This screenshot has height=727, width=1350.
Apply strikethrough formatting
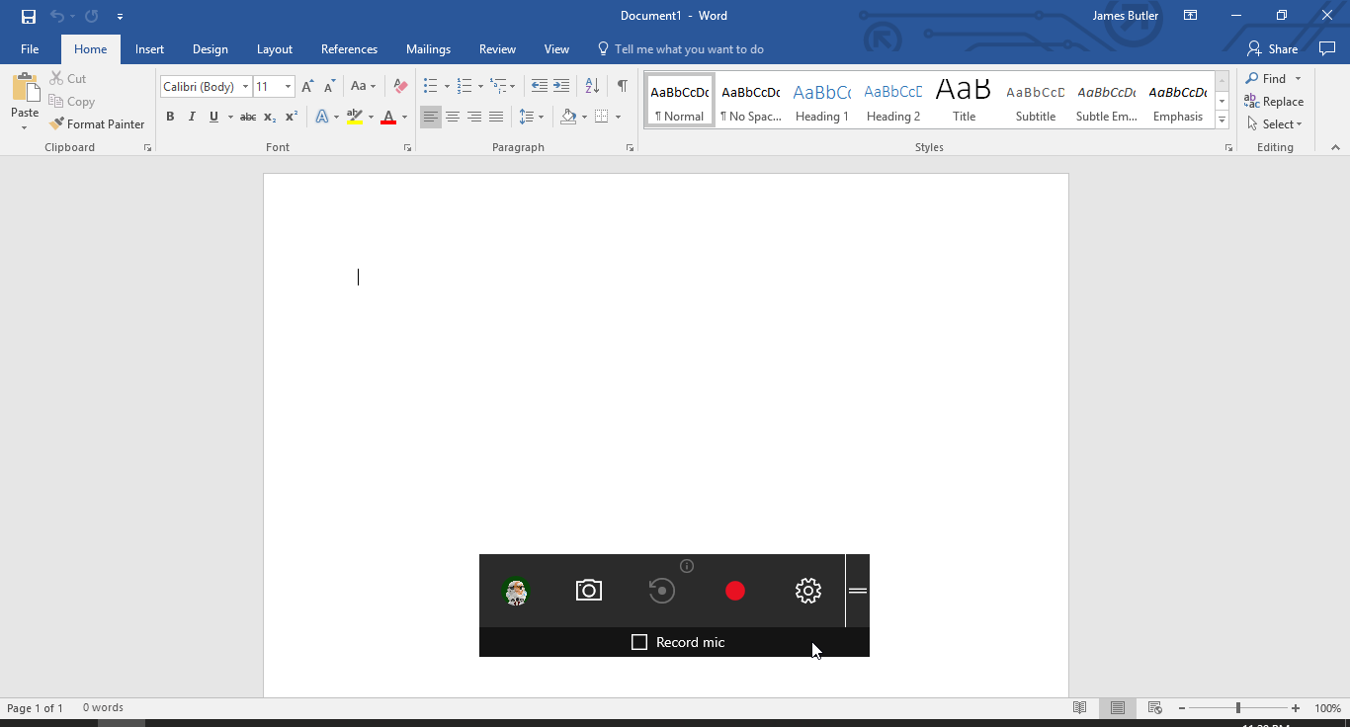[x=246, y=117]
